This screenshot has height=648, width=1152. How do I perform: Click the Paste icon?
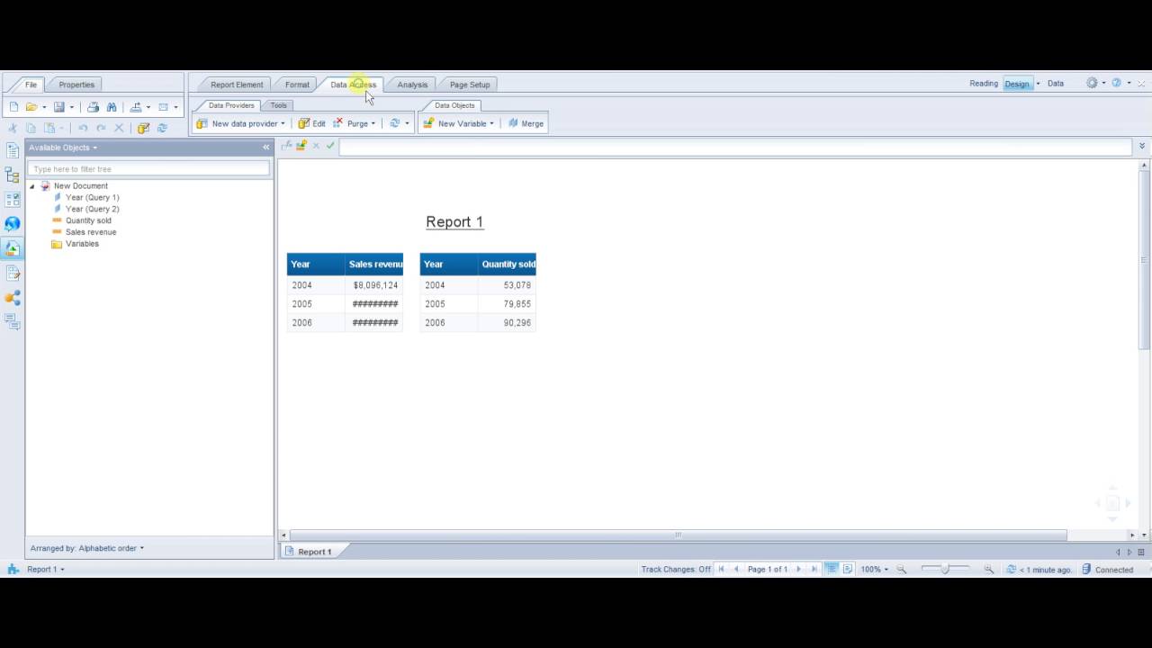[x=49, y=128]
